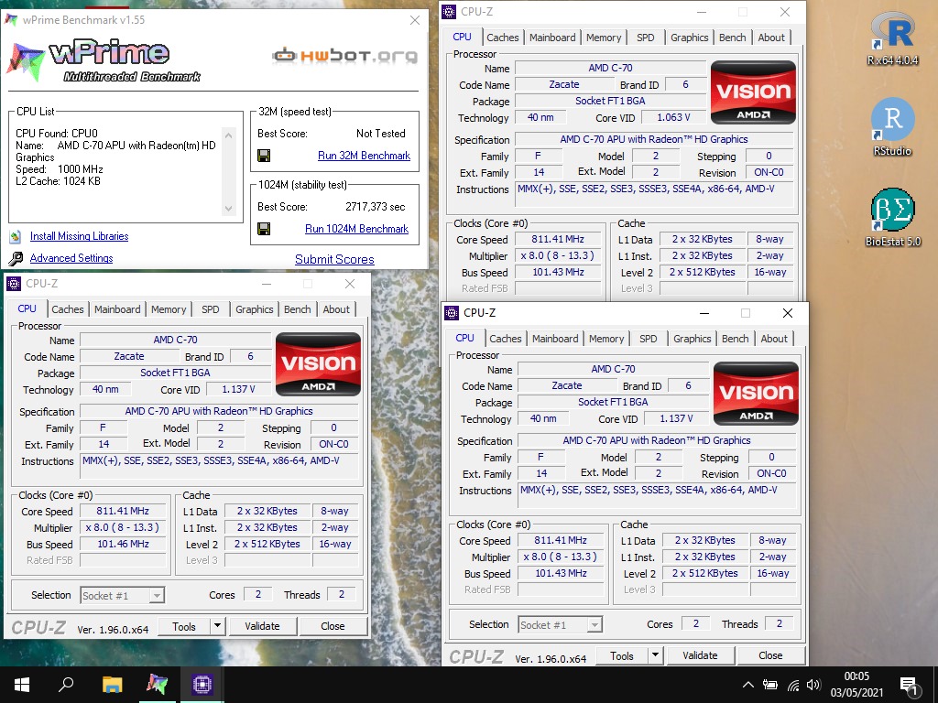Open the network Wi-Fi tray icon

(793, 685)
